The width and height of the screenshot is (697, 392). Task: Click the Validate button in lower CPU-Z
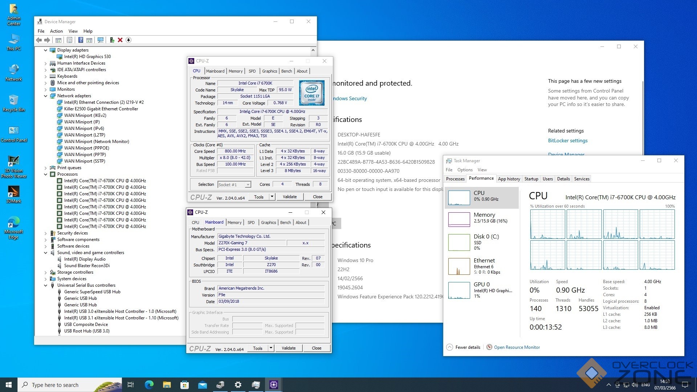(x=288, y=348)
